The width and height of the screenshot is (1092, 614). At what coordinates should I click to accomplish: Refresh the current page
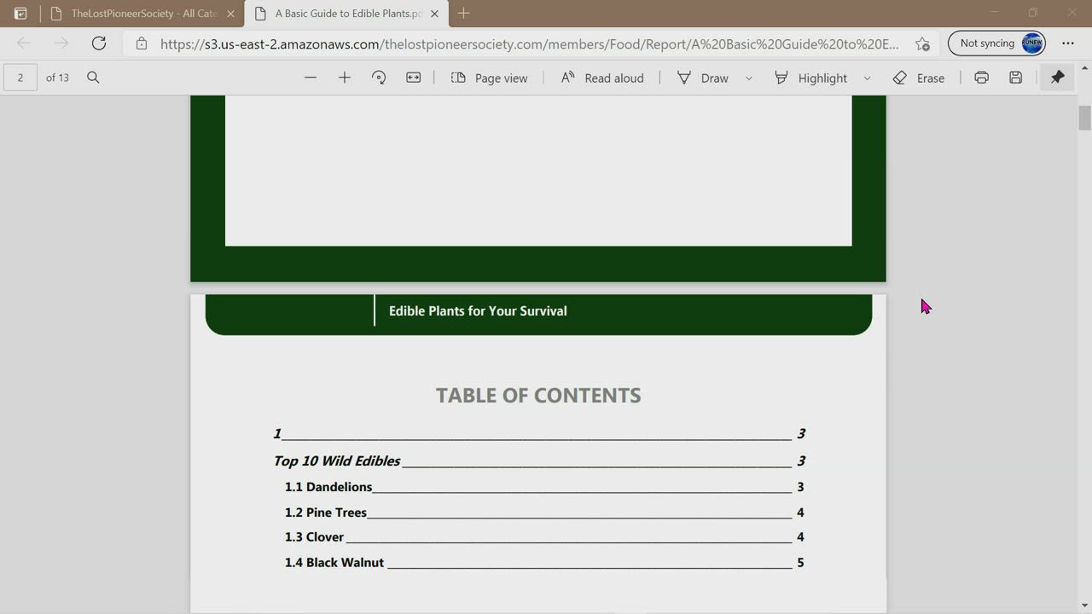pyautogui.click(x=99, y=43)
